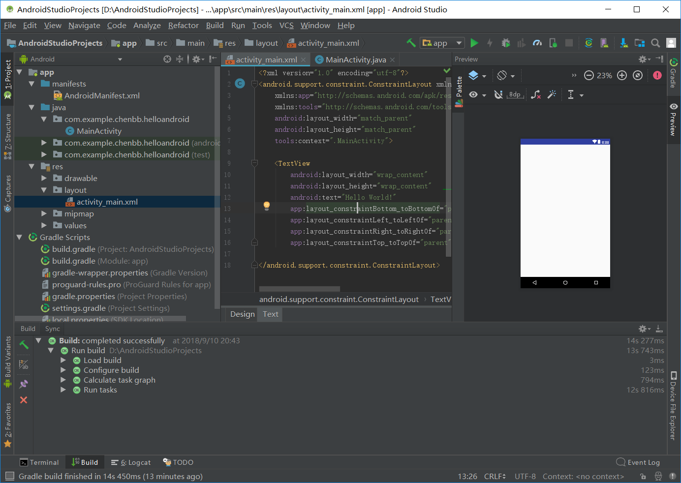The image size is (681, 483).
Task: Run the app with green play button
Action: 474,43
